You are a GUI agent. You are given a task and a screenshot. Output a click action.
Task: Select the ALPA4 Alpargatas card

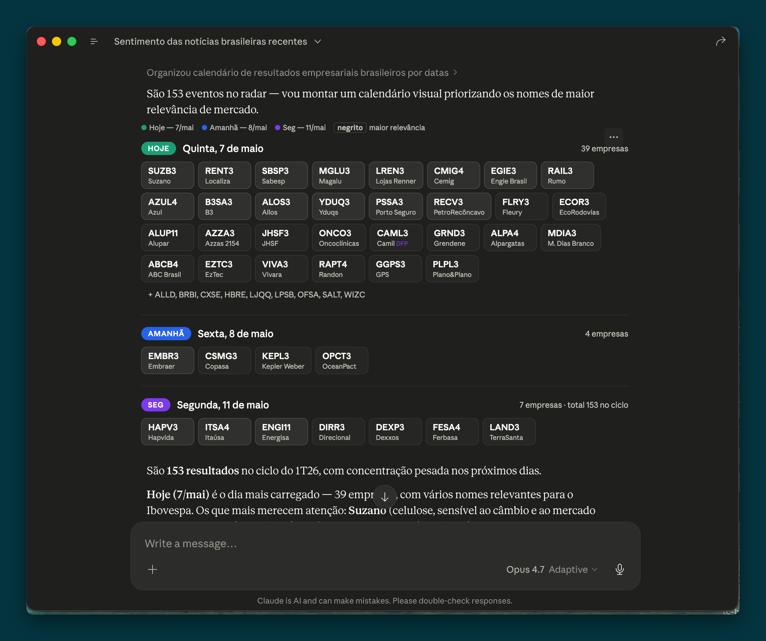[x=510, y=238]
